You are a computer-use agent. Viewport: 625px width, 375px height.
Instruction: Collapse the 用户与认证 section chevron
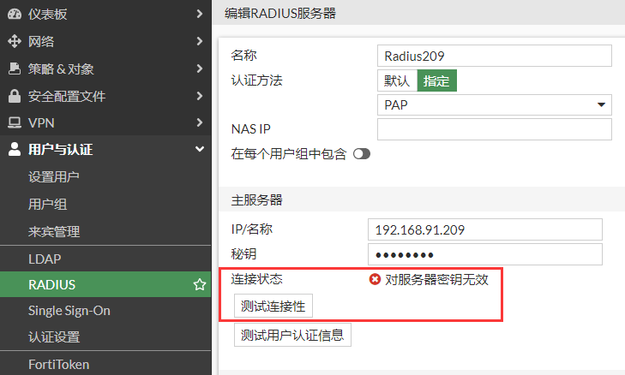[199, 150]
